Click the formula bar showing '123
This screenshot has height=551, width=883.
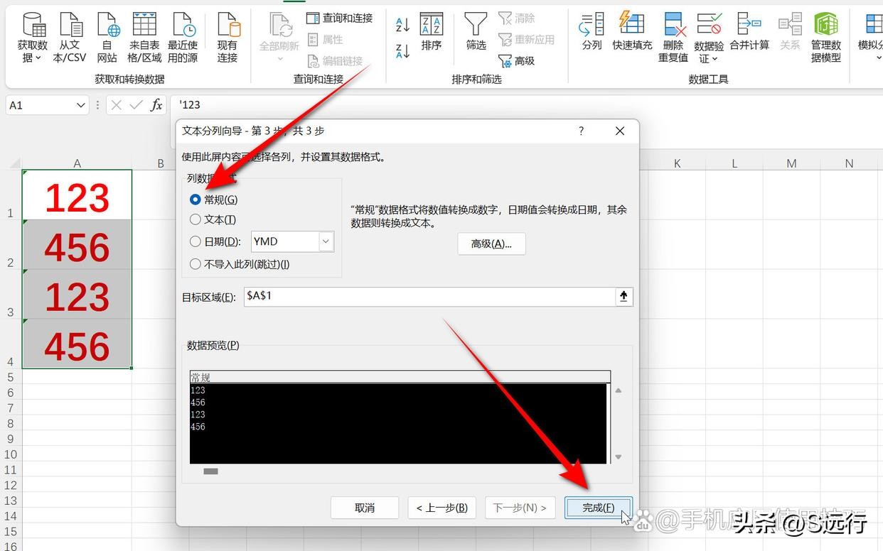point(526,105)
